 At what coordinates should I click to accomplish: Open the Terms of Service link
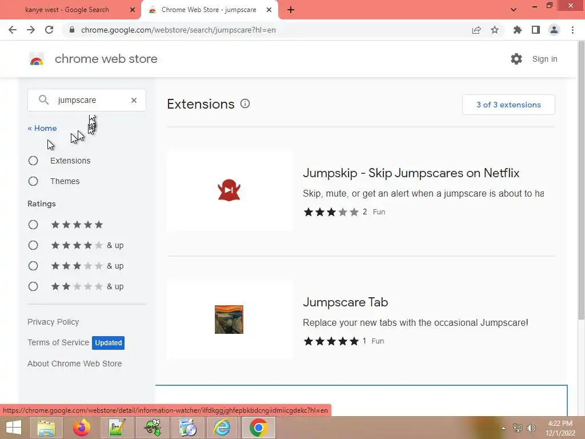pos(58,342)
